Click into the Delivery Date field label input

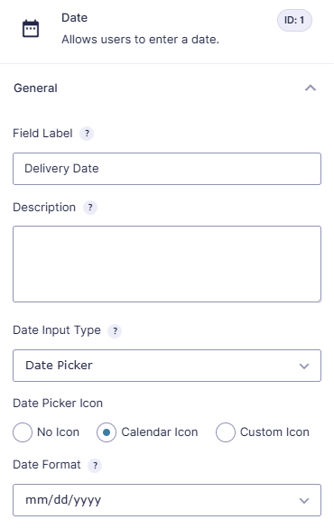[x=167, y=169]
